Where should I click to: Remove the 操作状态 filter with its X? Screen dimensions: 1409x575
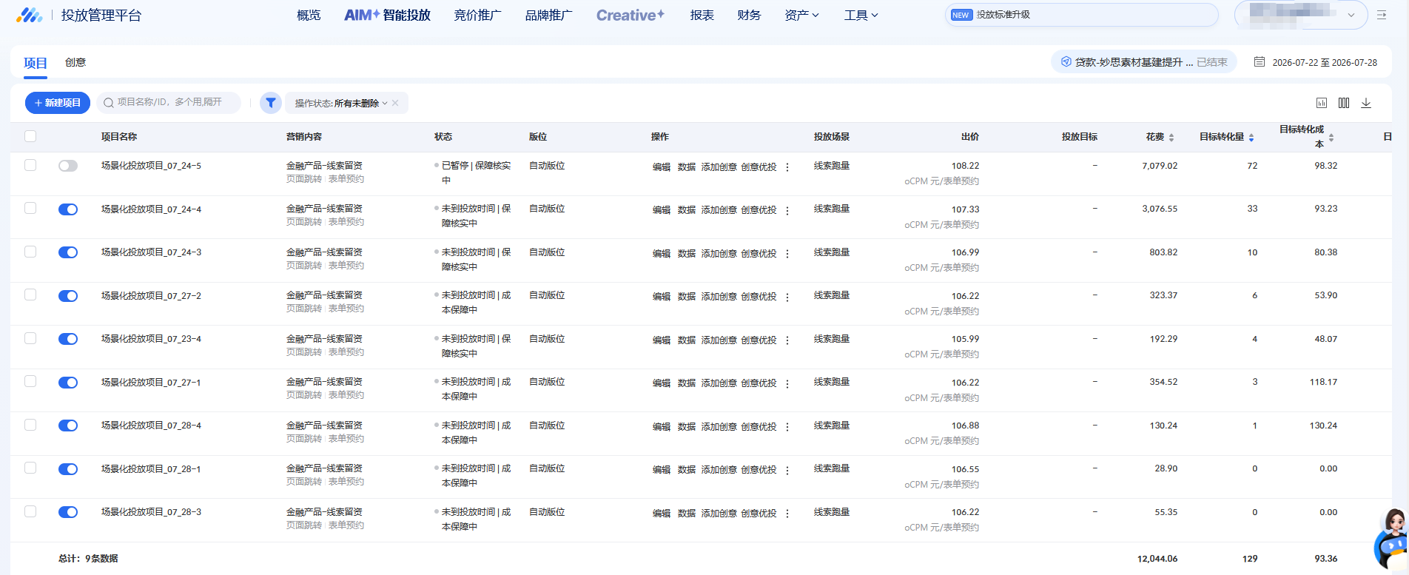(x=395, y=103)
